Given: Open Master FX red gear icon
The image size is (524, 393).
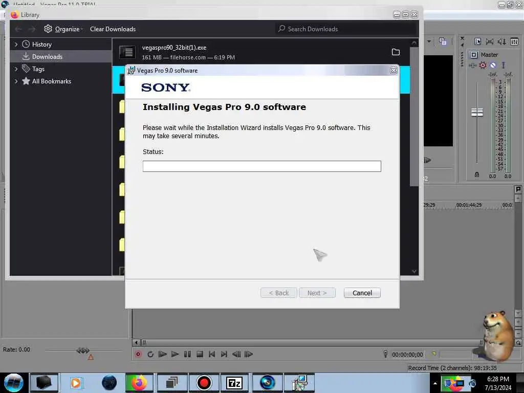Looking at the screenshot, I should 483,65.
